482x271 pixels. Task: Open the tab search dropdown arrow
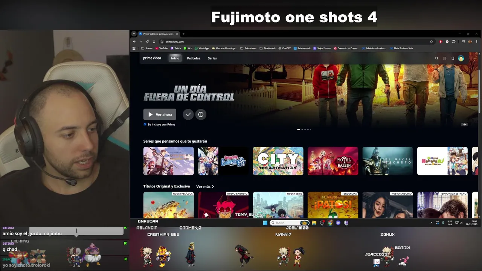click(134, 34)
